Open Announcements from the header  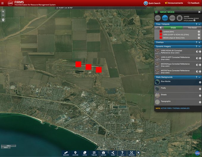(174, 3)
